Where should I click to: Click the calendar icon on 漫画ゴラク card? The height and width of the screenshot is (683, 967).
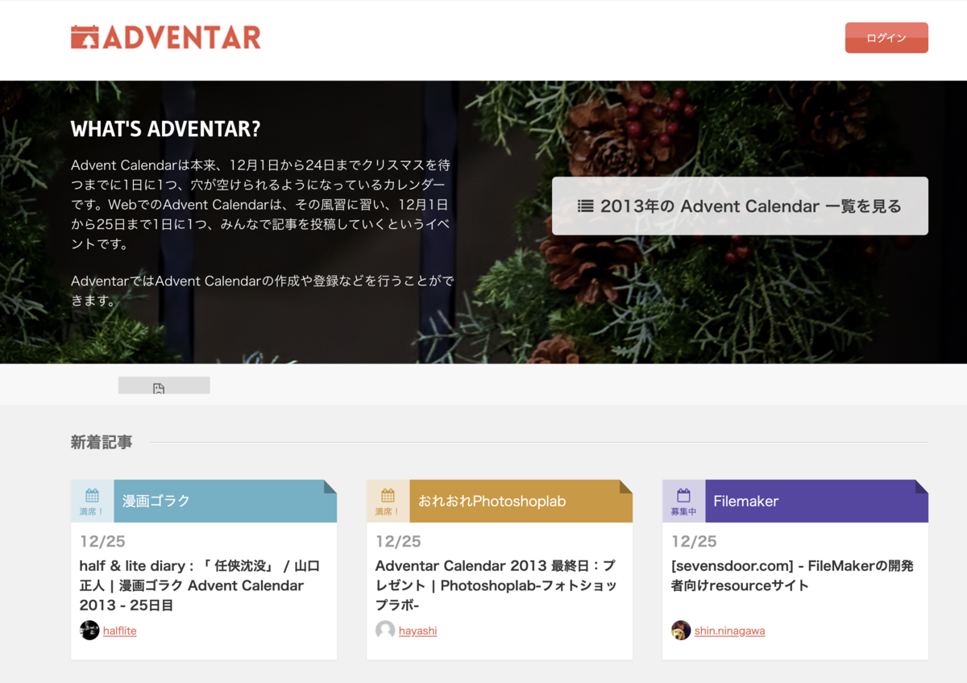pyautogui.click(x=92, y=495)
